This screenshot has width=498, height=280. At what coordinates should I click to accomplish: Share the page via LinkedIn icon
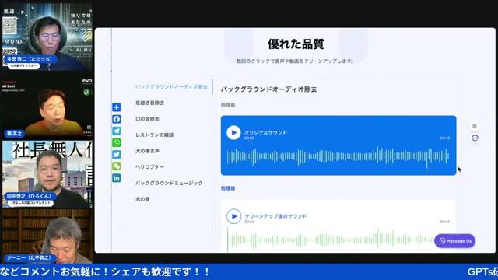click(x=117, y=178)
